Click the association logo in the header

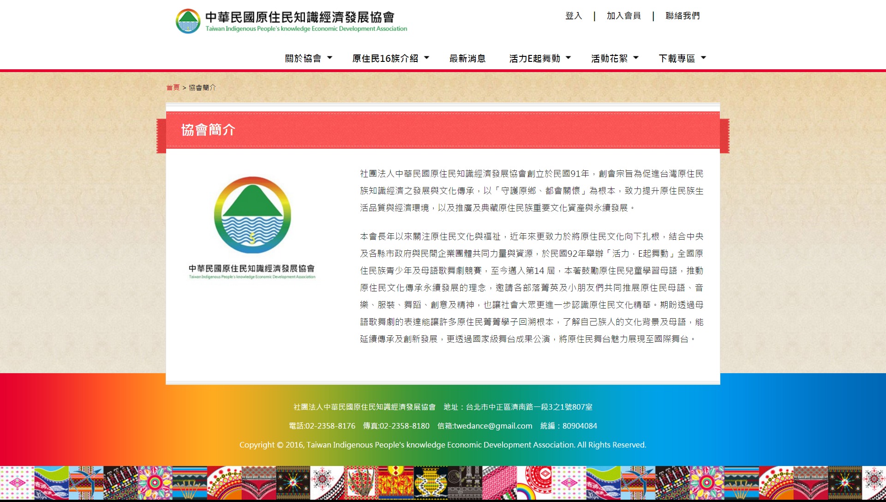click(x=188, y=21)
